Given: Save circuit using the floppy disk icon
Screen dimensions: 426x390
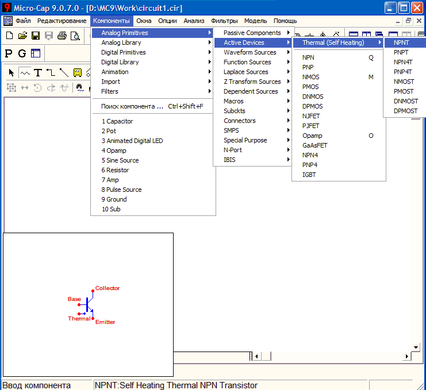Looking at the screenshot, I should coord(36,36).
